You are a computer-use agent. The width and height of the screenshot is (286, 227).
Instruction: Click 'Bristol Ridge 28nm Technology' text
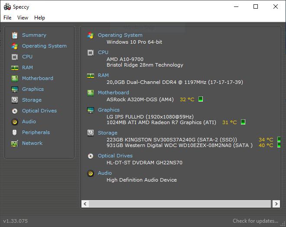(145, 65)
